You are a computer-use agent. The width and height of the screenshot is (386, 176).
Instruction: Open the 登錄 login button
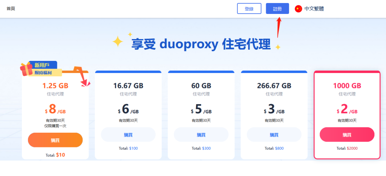pyautogui.click(x=249, y=9)
